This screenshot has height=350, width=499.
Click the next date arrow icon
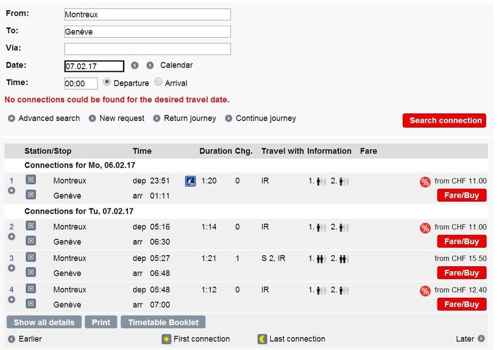[x=150, y=66]
